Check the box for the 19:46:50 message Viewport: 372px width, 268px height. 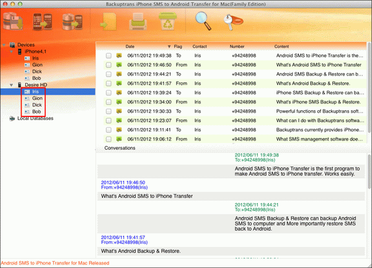(x=108, y=65)
